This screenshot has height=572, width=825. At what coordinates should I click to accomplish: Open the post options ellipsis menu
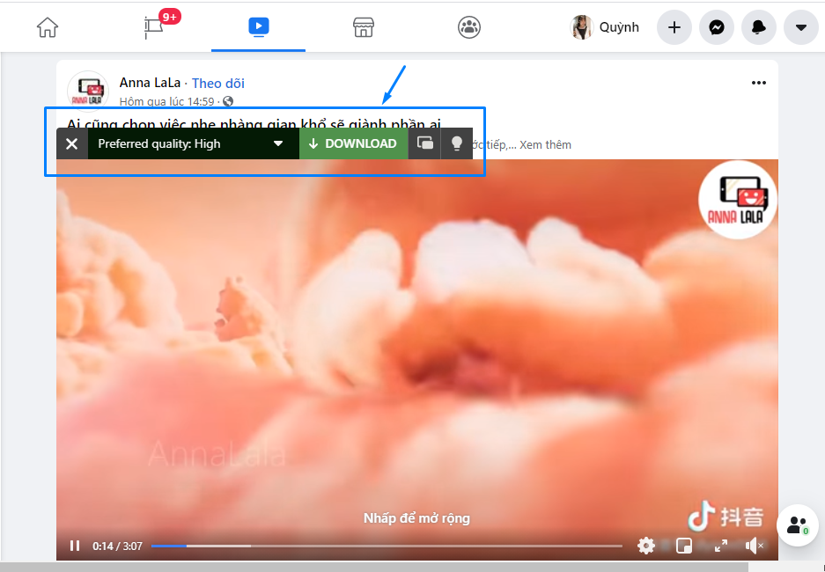click(x=758, y=83)
